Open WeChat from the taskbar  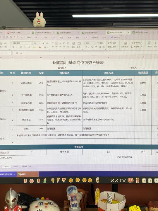click(22, 174)
